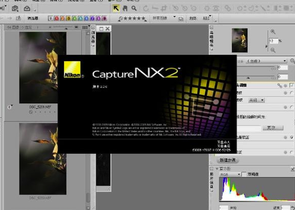295x210 pixels.
Task: Open the 关闭 dropdown in adjustment panel
Action: [257, 100]
